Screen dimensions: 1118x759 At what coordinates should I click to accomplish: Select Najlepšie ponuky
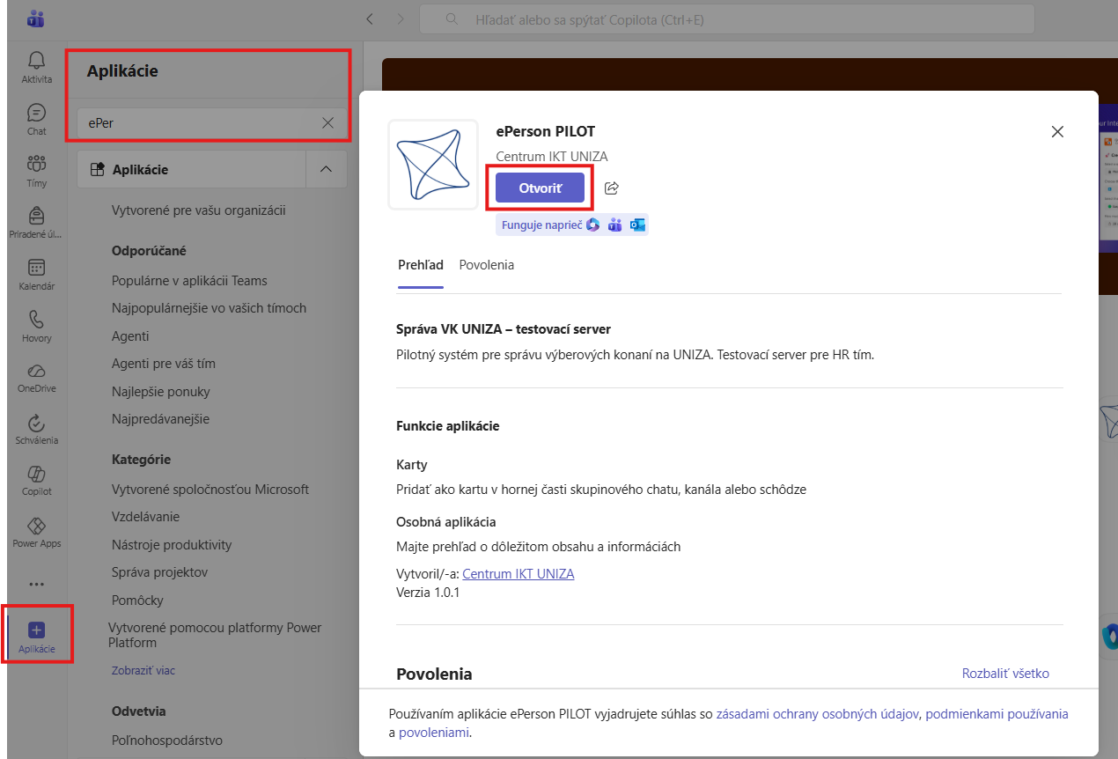[x=161, y=392]
